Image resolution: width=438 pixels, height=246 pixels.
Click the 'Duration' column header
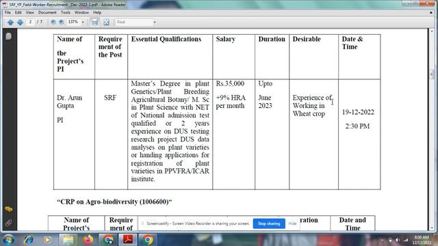[272, 39]
